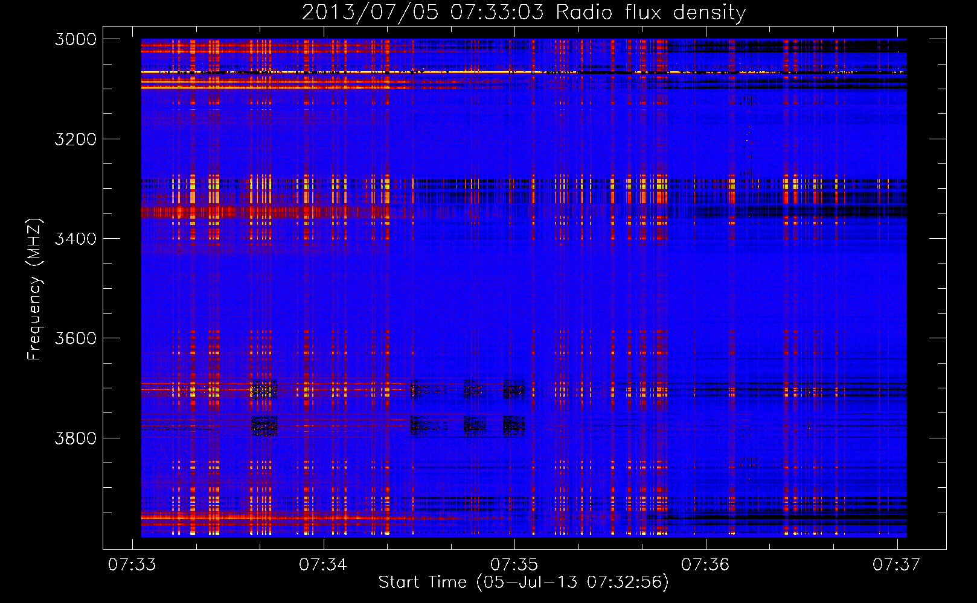Screen dimensions: 977x603
Task: Click the plot title '2013/07/05 07:33:03 Radio flux density'
Action: coord(524,13)
